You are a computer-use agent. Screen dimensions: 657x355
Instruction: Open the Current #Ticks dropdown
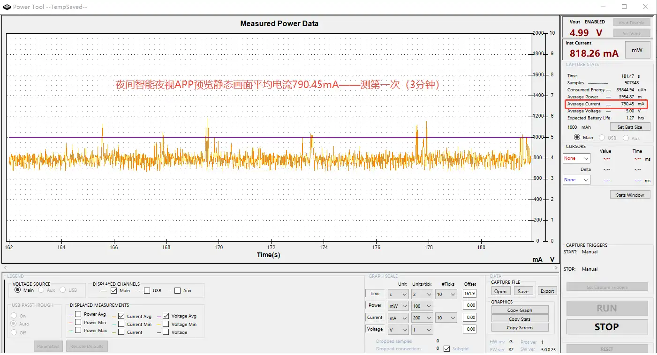pos(446,318)
